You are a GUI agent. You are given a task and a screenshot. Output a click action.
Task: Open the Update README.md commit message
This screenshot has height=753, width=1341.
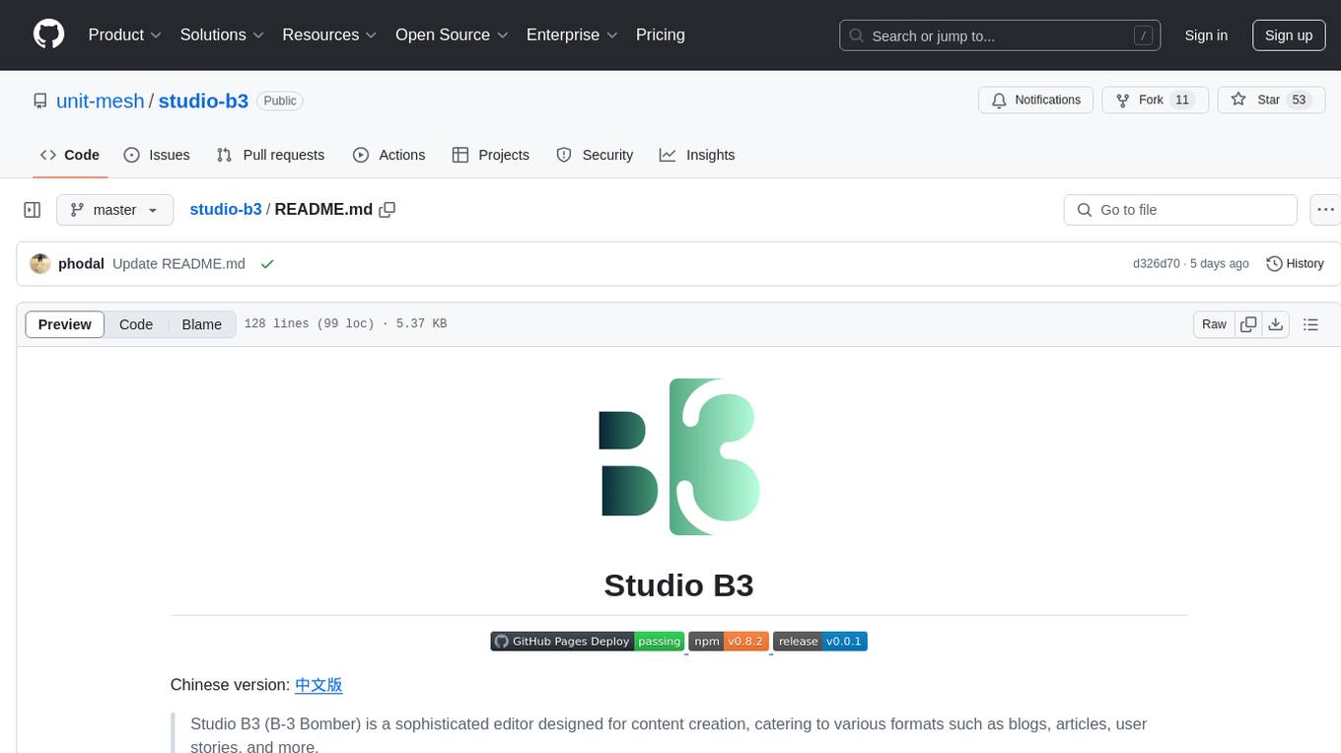point(178,263)
